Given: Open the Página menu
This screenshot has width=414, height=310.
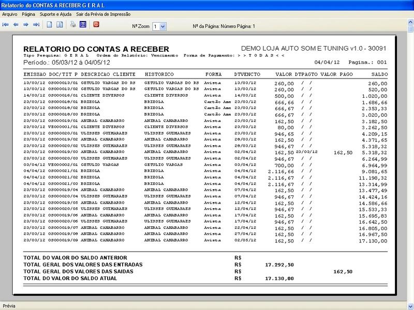Looking at the screenshot, I should (x=28, y=14).
